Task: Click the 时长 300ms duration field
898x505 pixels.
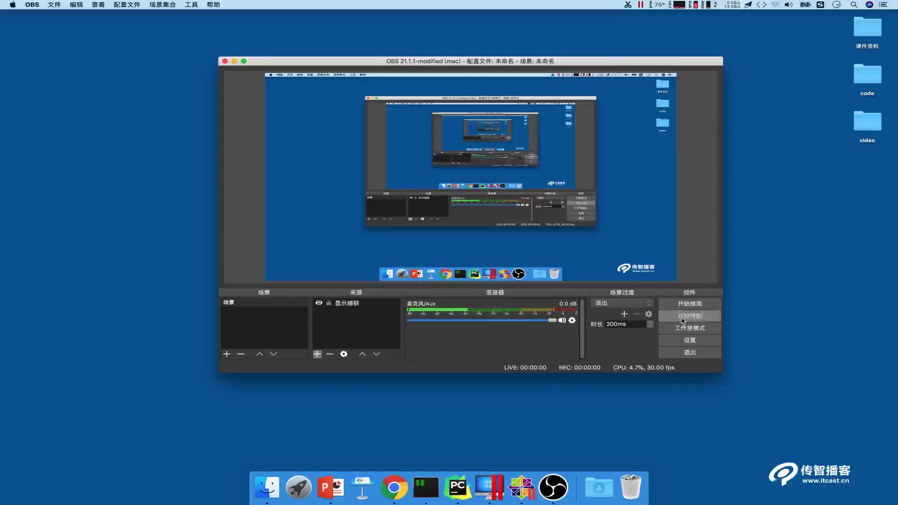Action: tap(625, 324)
